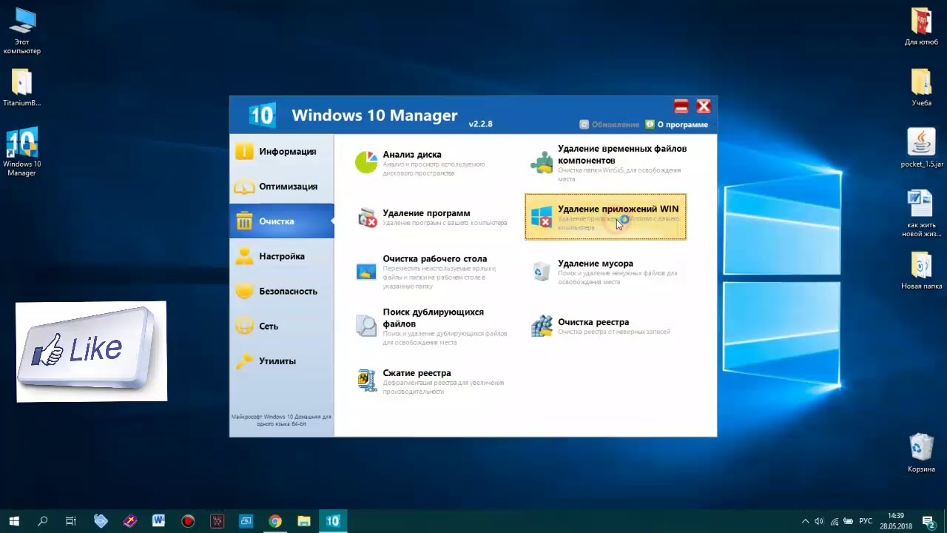Open Удаление мусора by its title
Image resolution: width=947 pixels, height=533 pixels.
(596, 264)
